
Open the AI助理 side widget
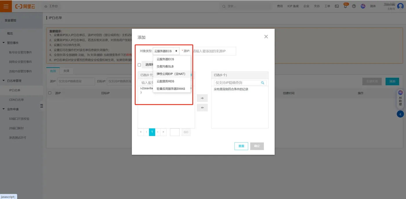[x=400, y=98]
